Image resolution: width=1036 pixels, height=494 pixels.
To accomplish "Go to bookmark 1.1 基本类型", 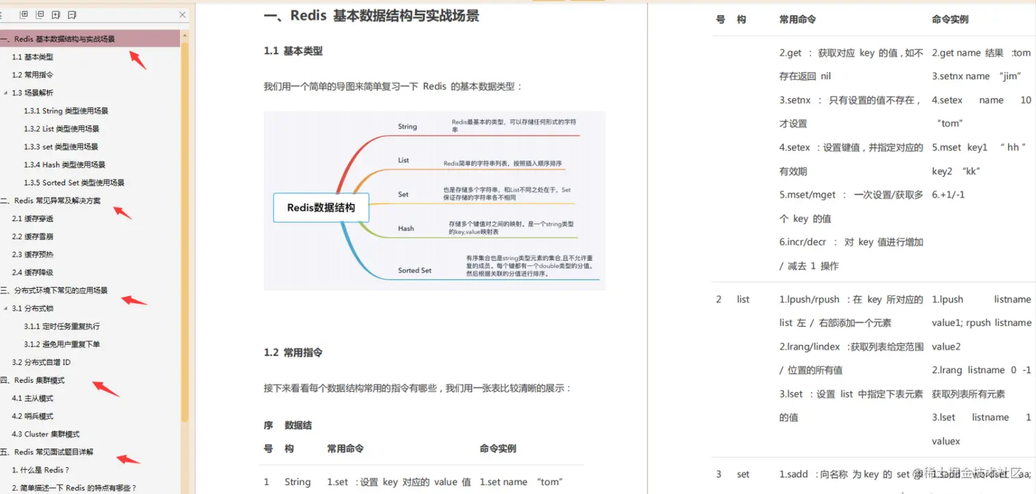I will coord(32,57).
